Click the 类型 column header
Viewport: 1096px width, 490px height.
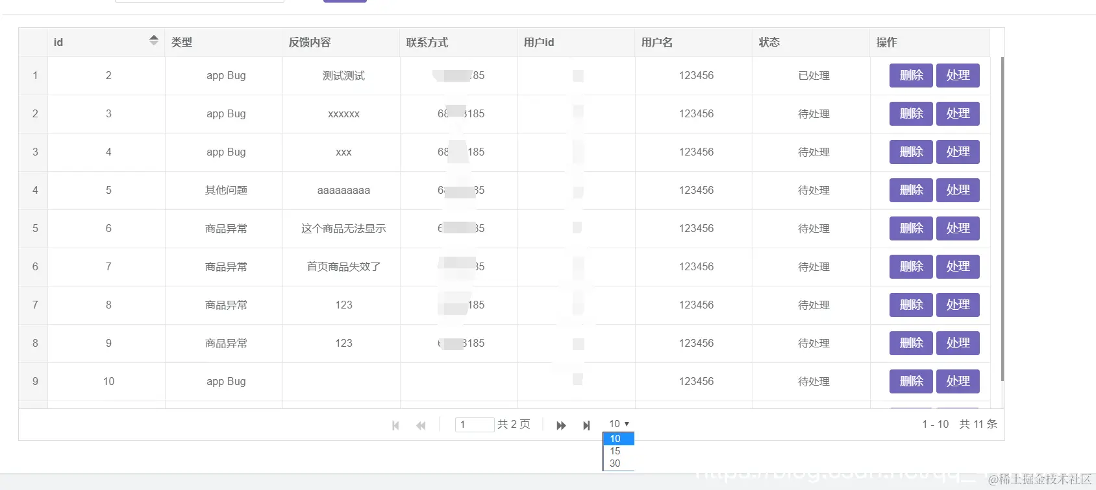tap(224, 42)
